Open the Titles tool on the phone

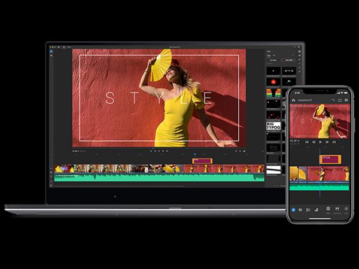(x=328, y=210)
